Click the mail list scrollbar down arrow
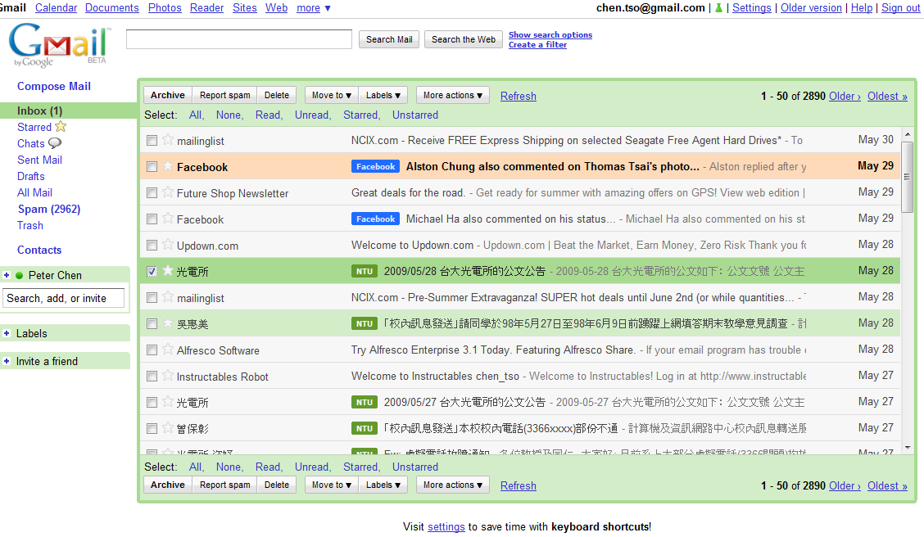924x537 pixels. coord(908,448)
